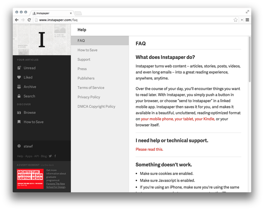Image resolution: width=264 pixels, height=210 pixels.
Task: Click the Archive box icon
Action: (x=19, y=86)
